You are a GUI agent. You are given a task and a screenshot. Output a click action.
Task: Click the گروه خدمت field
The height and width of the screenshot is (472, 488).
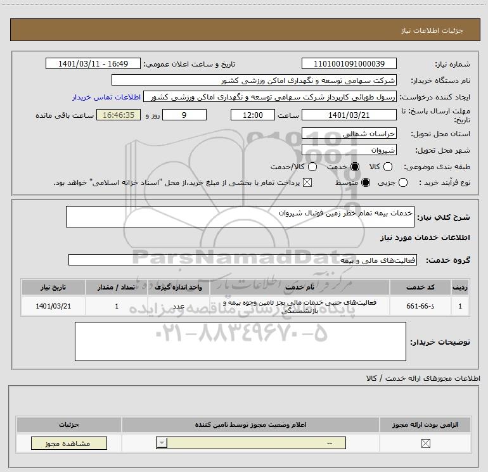click(243, 260)
